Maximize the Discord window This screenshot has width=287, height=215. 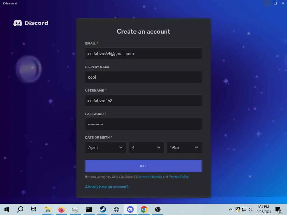[275, 3]
